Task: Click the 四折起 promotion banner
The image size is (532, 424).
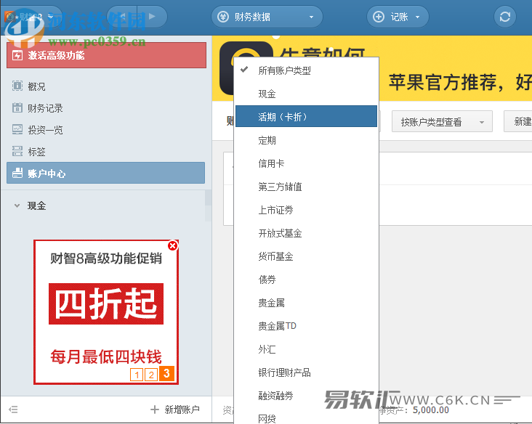Action: tap(106, 303)
